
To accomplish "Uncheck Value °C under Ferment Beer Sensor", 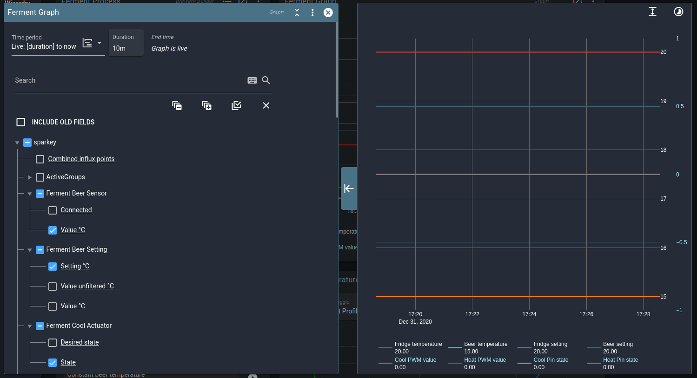I will pos(53,230).
